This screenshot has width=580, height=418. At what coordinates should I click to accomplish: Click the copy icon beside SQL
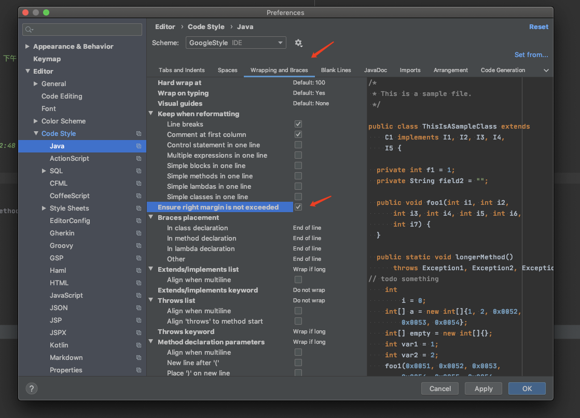pyautogui.click(x=139, y=171)
